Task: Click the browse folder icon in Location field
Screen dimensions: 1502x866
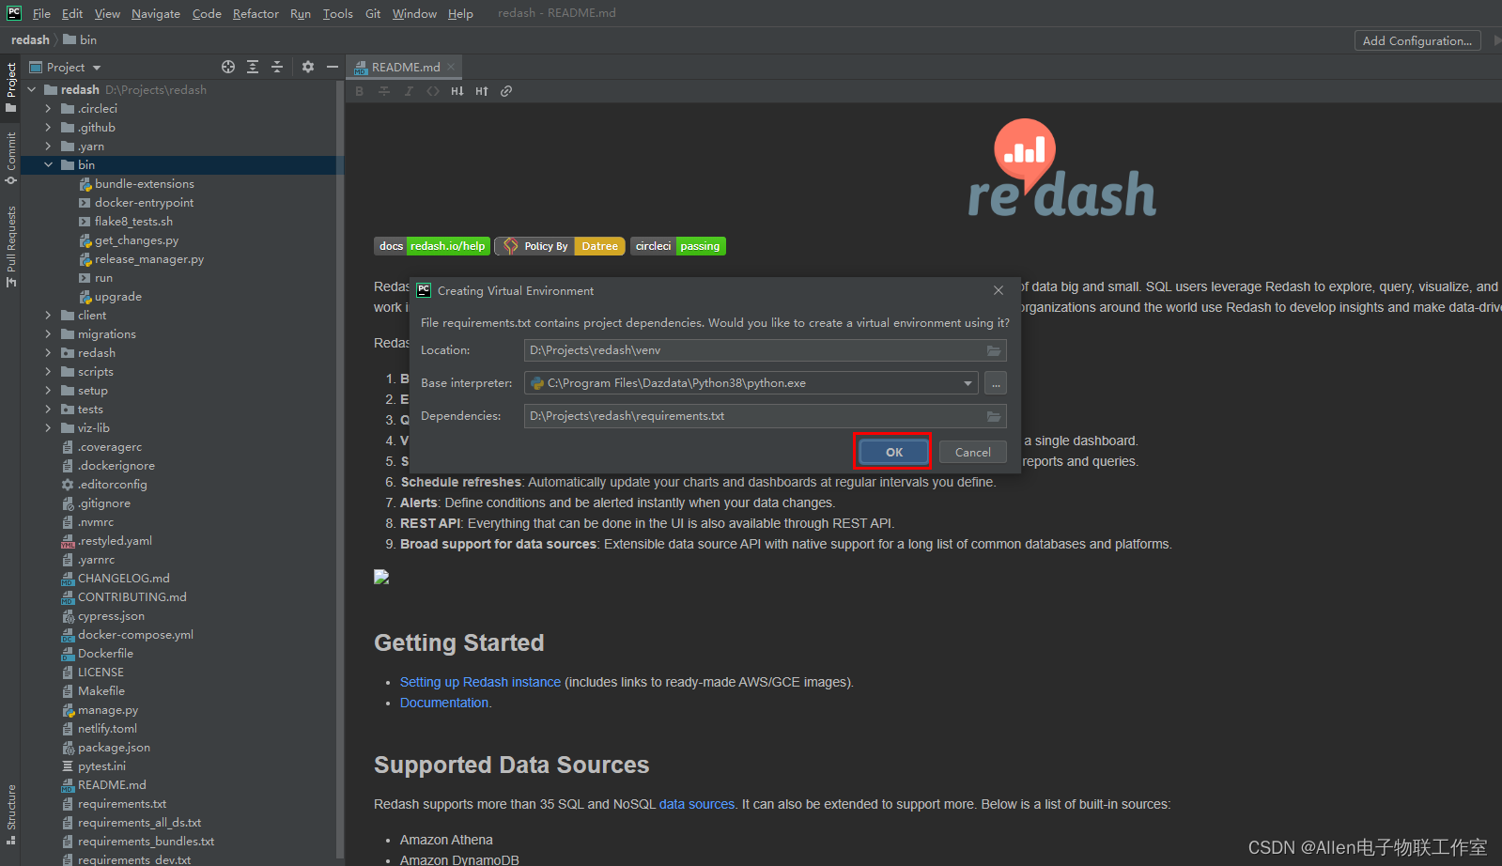Action: click(x=994, y=350)
